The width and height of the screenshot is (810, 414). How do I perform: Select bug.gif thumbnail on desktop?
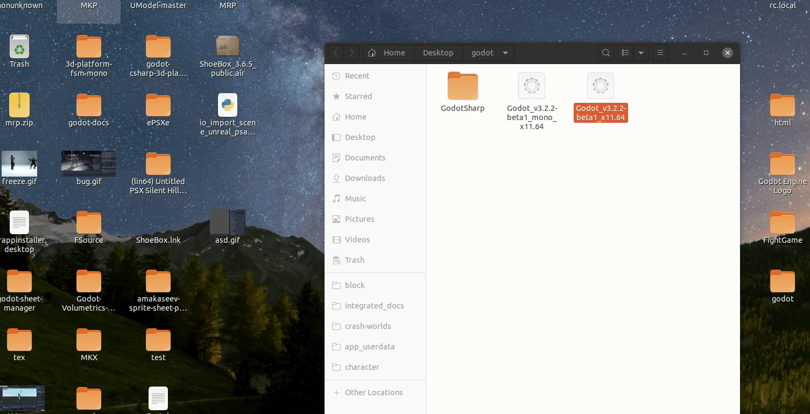point(89,164)
